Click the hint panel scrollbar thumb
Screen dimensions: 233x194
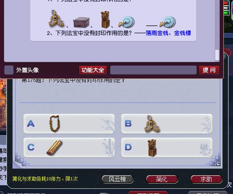point(217,55)
